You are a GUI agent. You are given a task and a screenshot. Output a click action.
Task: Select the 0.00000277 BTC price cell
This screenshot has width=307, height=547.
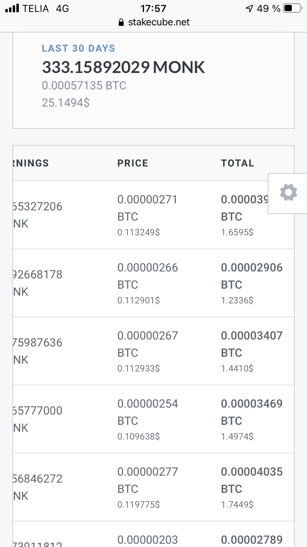pos(147,480)
